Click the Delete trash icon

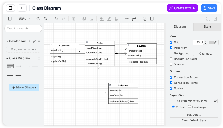(x=74, y=19)
